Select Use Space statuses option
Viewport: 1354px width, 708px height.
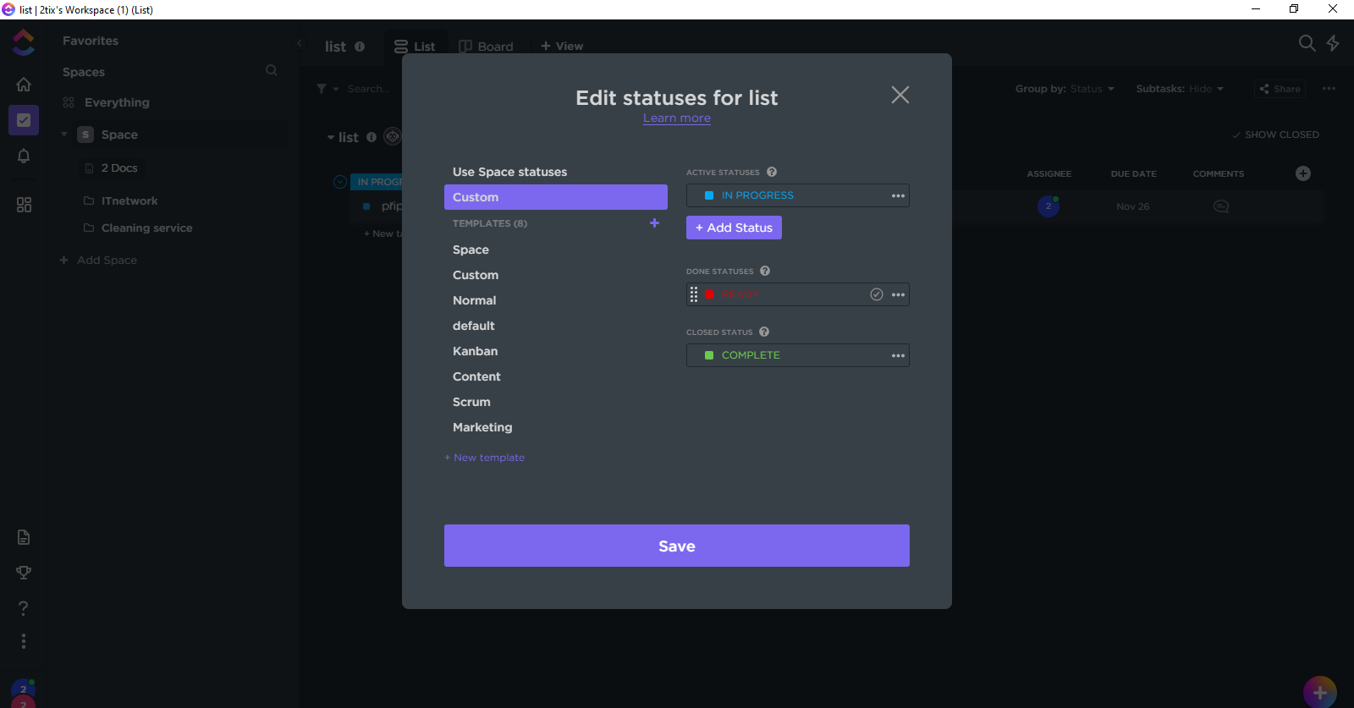[509, 172]
